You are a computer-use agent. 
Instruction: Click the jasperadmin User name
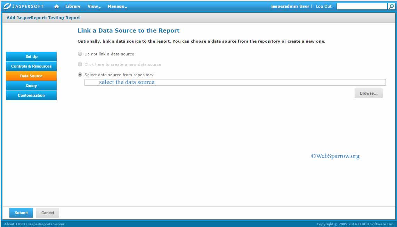tap(290, 6)
